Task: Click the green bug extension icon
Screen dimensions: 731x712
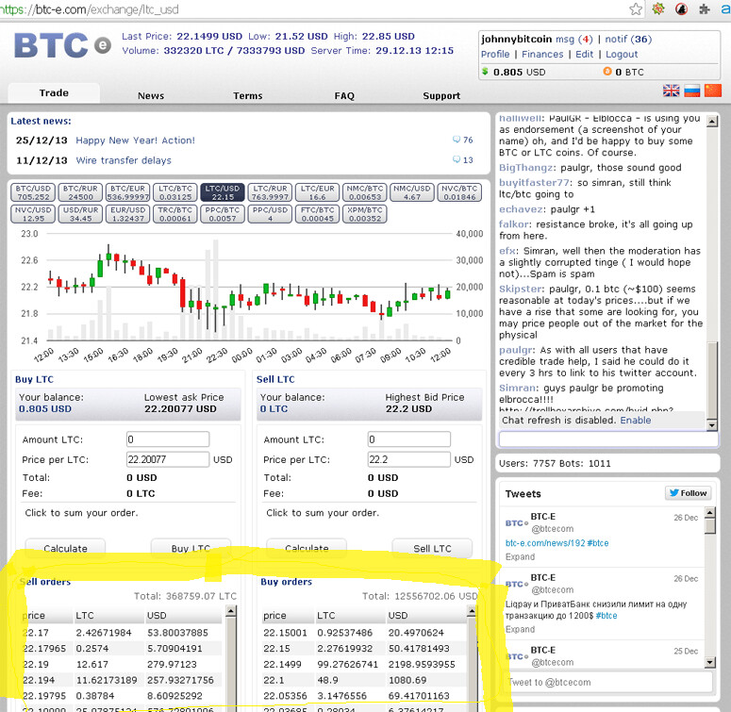Action: pos(658,8)
